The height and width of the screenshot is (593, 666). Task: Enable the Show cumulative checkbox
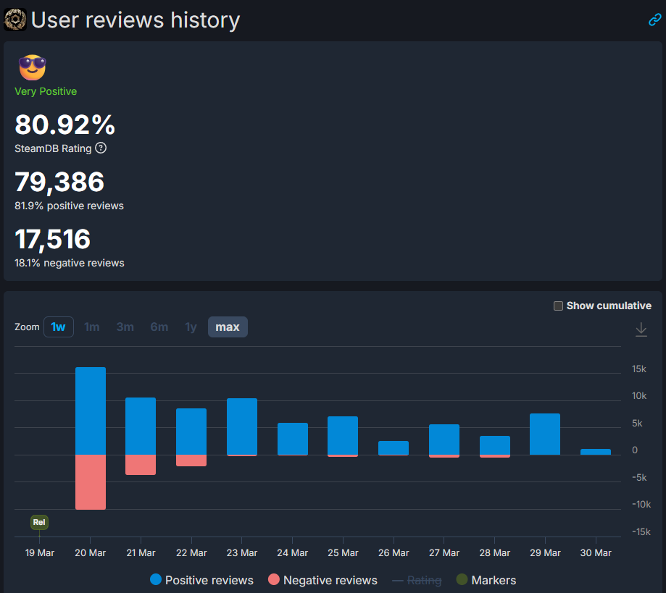558,306
